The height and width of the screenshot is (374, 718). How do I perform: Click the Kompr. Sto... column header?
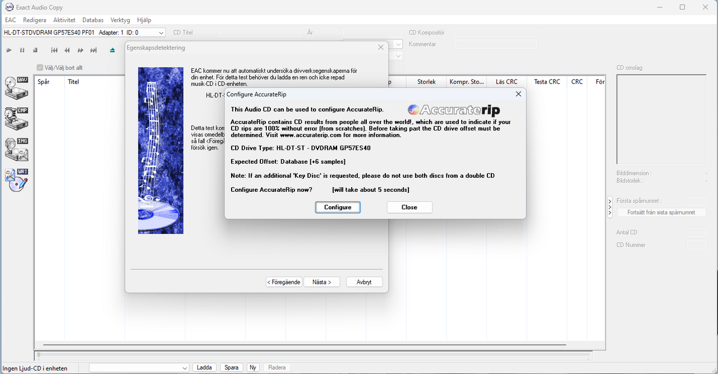tap(467, 82)
